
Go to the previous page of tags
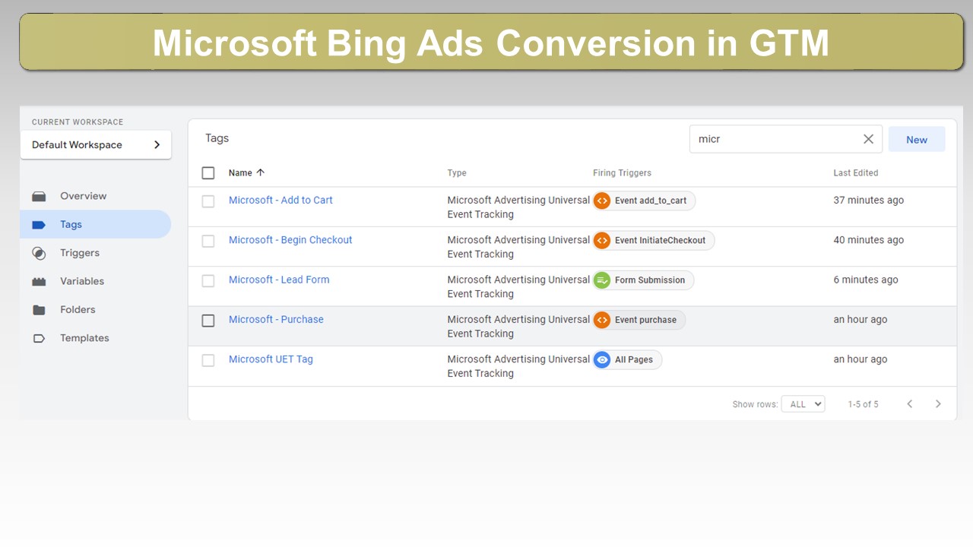tap(909, 404)
